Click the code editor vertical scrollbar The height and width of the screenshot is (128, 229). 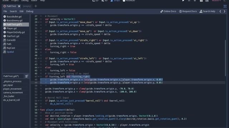pyautogui.click(x=225, y=58)
